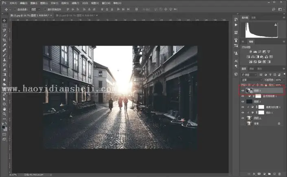
Task: Toggle layer filtering switch in Layers panel
Action: point(284,74)
